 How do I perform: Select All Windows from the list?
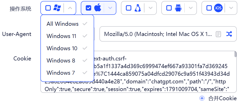[x=63, y=24]
